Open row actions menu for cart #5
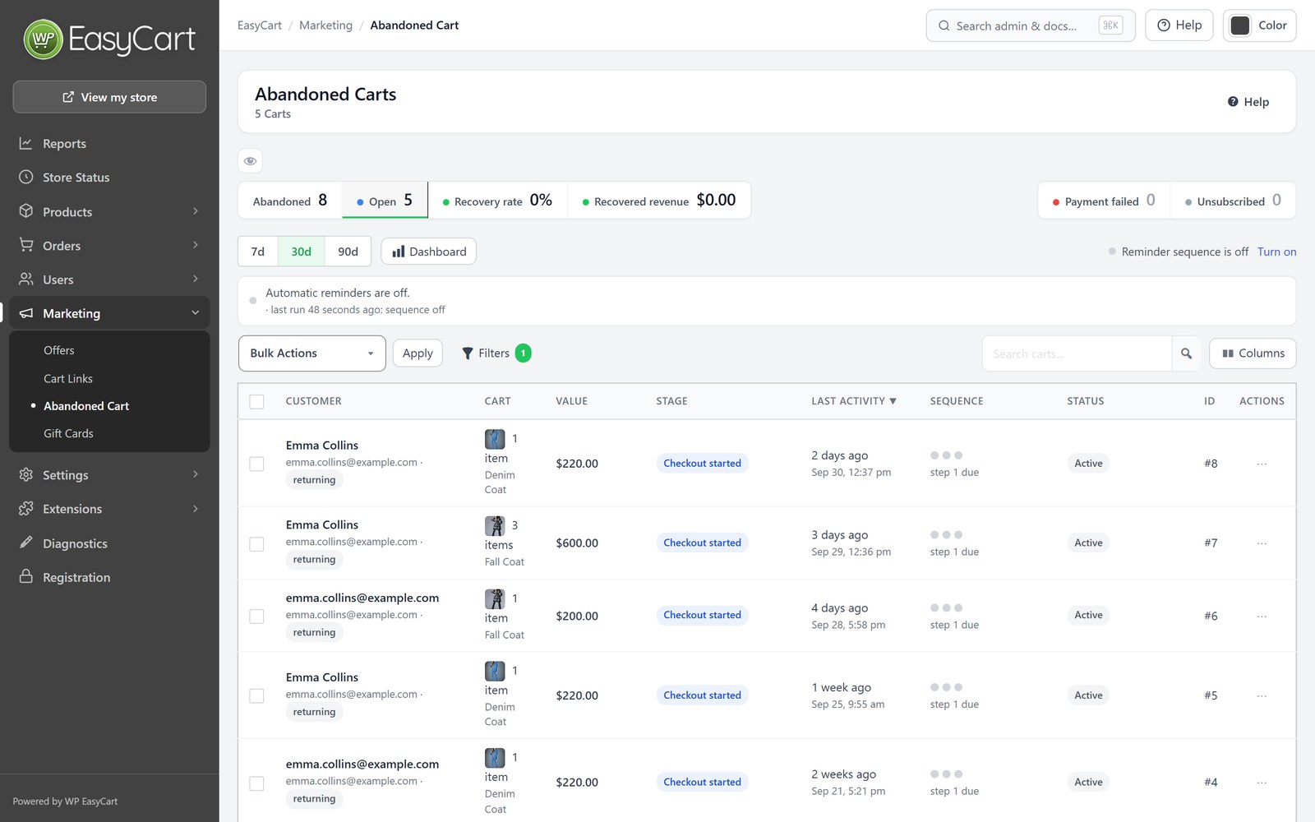1315x822 pixels. (1262, 695)
